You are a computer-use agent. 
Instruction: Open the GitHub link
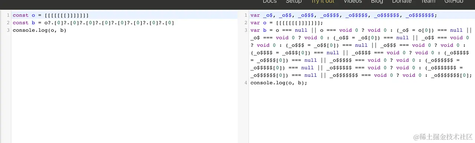(x=454, y=2)
